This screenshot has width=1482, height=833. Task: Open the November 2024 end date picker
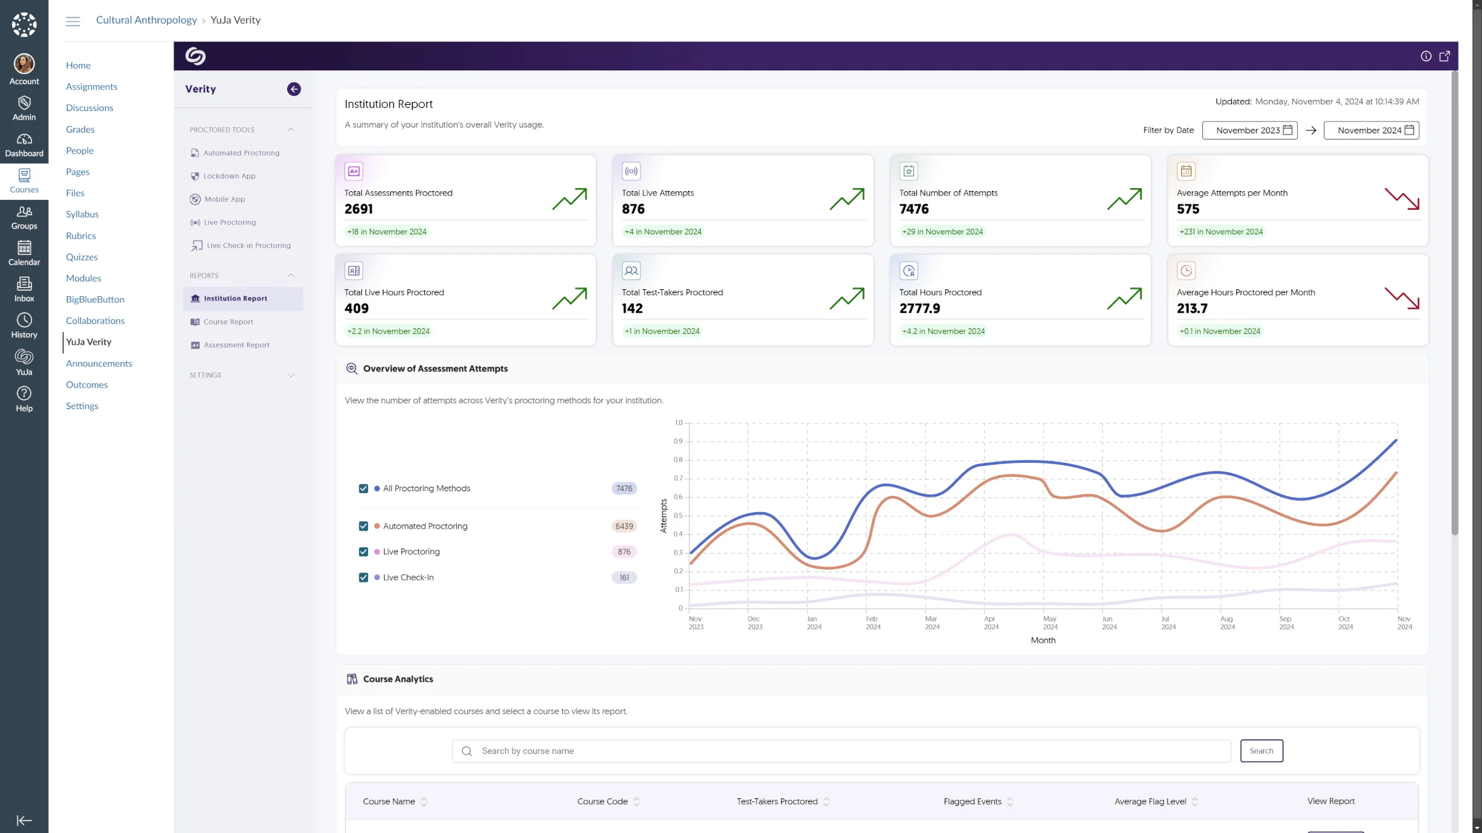pyautogui.click(x=1371, y=130)
